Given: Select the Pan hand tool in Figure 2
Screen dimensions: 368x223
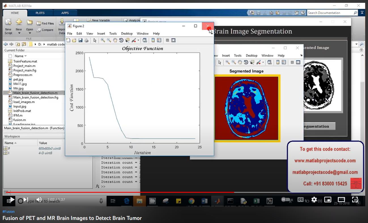Looking at the screenshot, I should click(x=115, y=40).
